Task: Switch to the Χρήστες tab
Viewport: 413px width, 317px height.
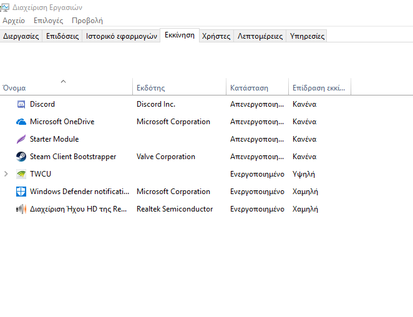Action: point(216,36)
